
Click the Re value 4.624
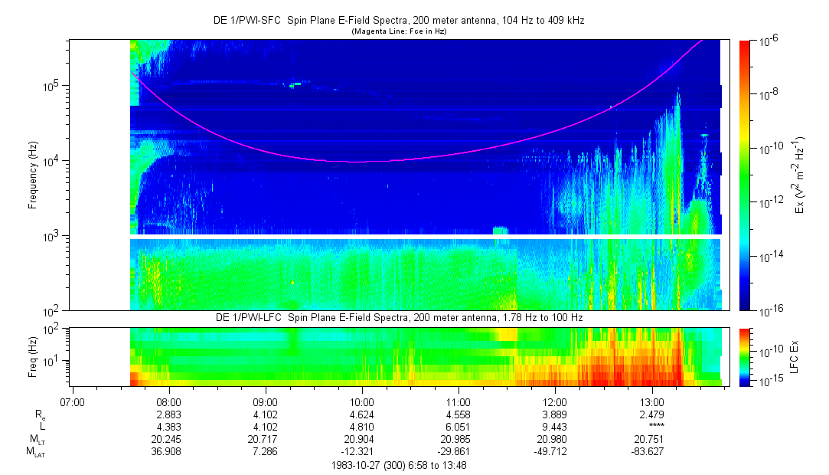tap(361, 414)
